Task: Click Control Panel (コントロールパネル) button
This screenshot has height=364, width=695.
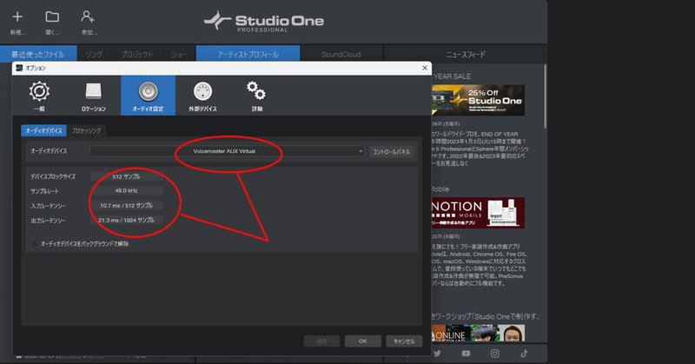Action: pyautogui.click(x=391, y=152)
